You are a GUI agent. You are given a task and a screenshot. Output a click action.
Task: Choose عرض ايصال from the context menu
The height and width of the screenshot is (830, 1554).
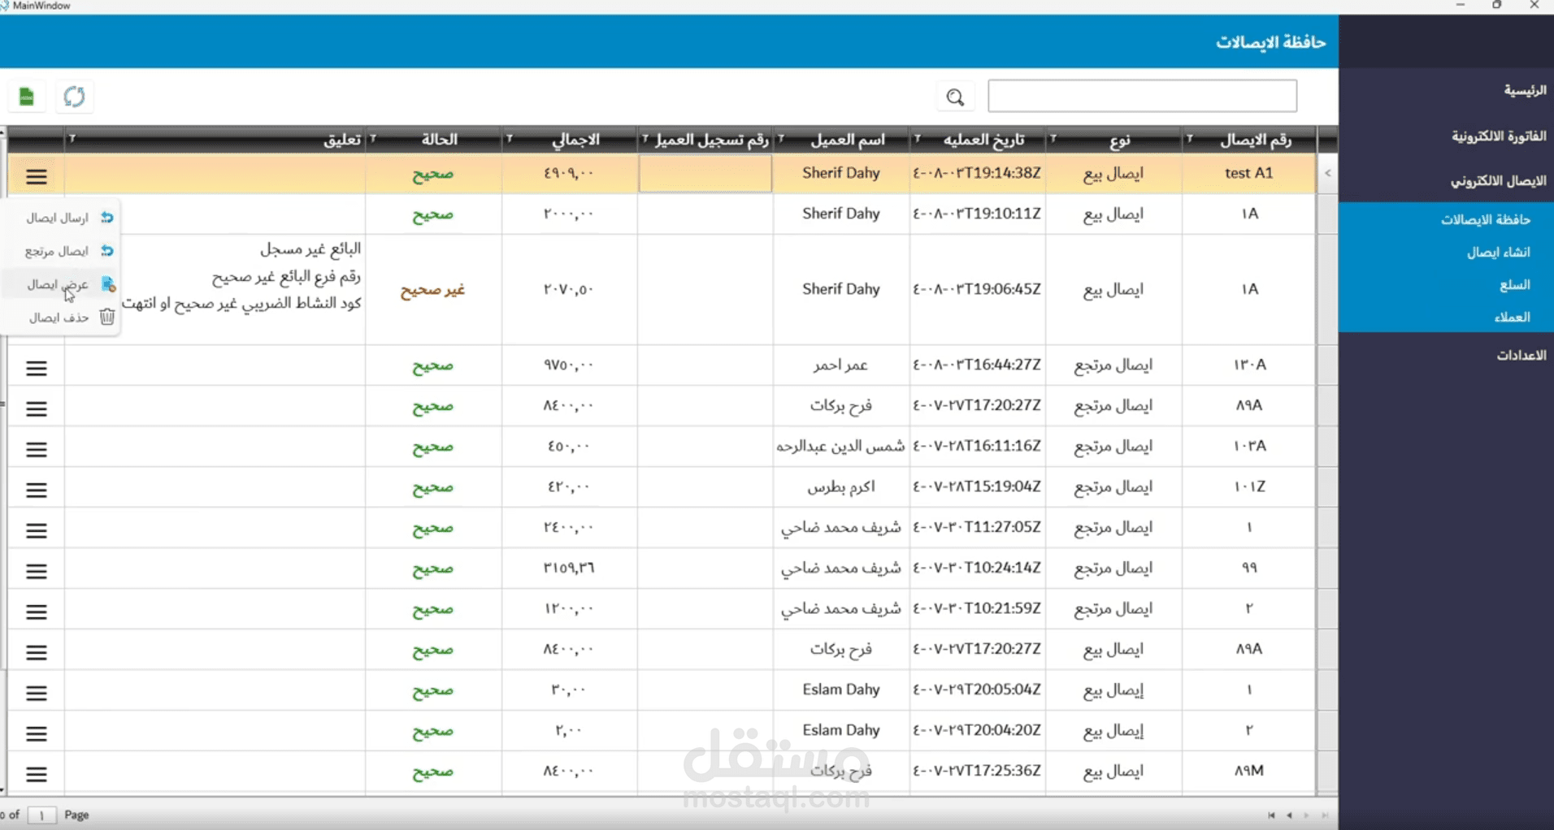point(62,284)
